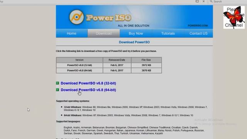Click the POWERISO.COM text in the banner
Screen dimensions: 247x139
tap(198, 25)
